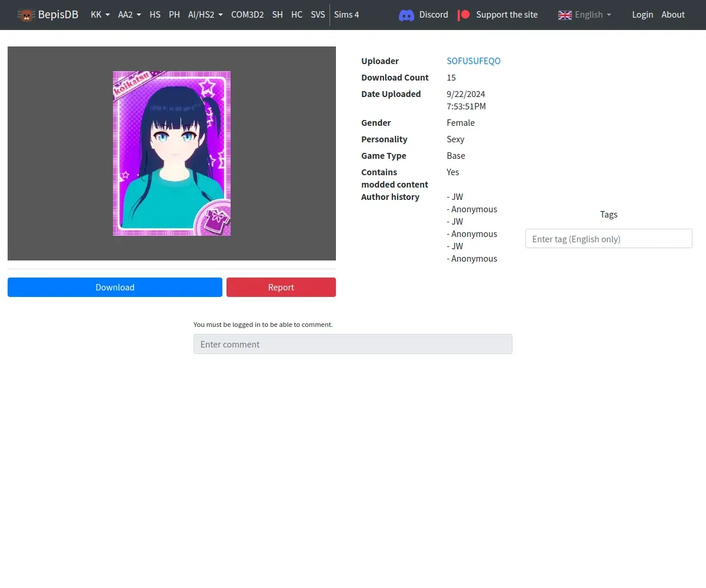Select the Tags heading

608,215
